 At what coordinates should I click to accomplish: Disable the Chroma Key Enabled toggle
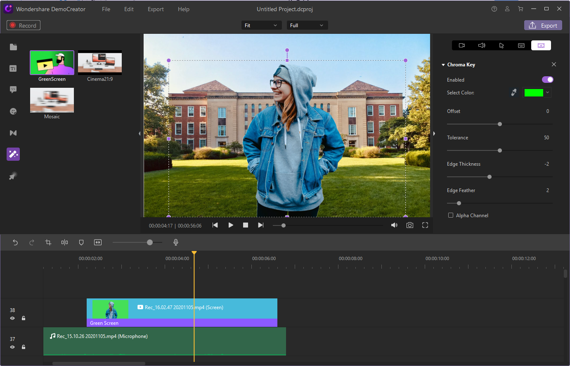pyautogui.click(x=547, y=80)
